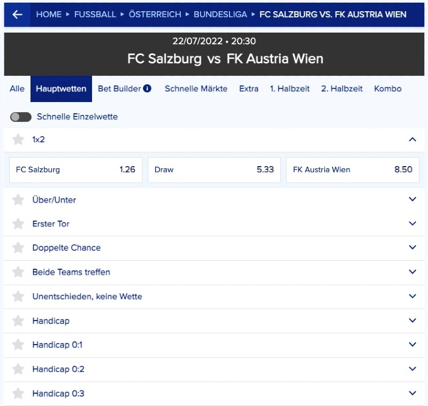Open the Bet Builder info icon

[147, 89]
